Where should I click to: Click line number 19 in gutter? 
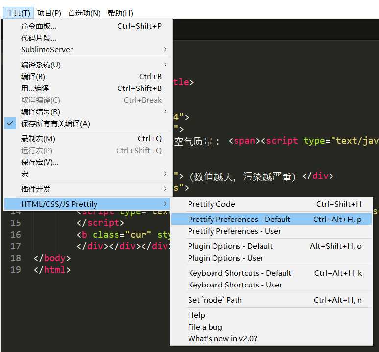click(x=16, y=270)
